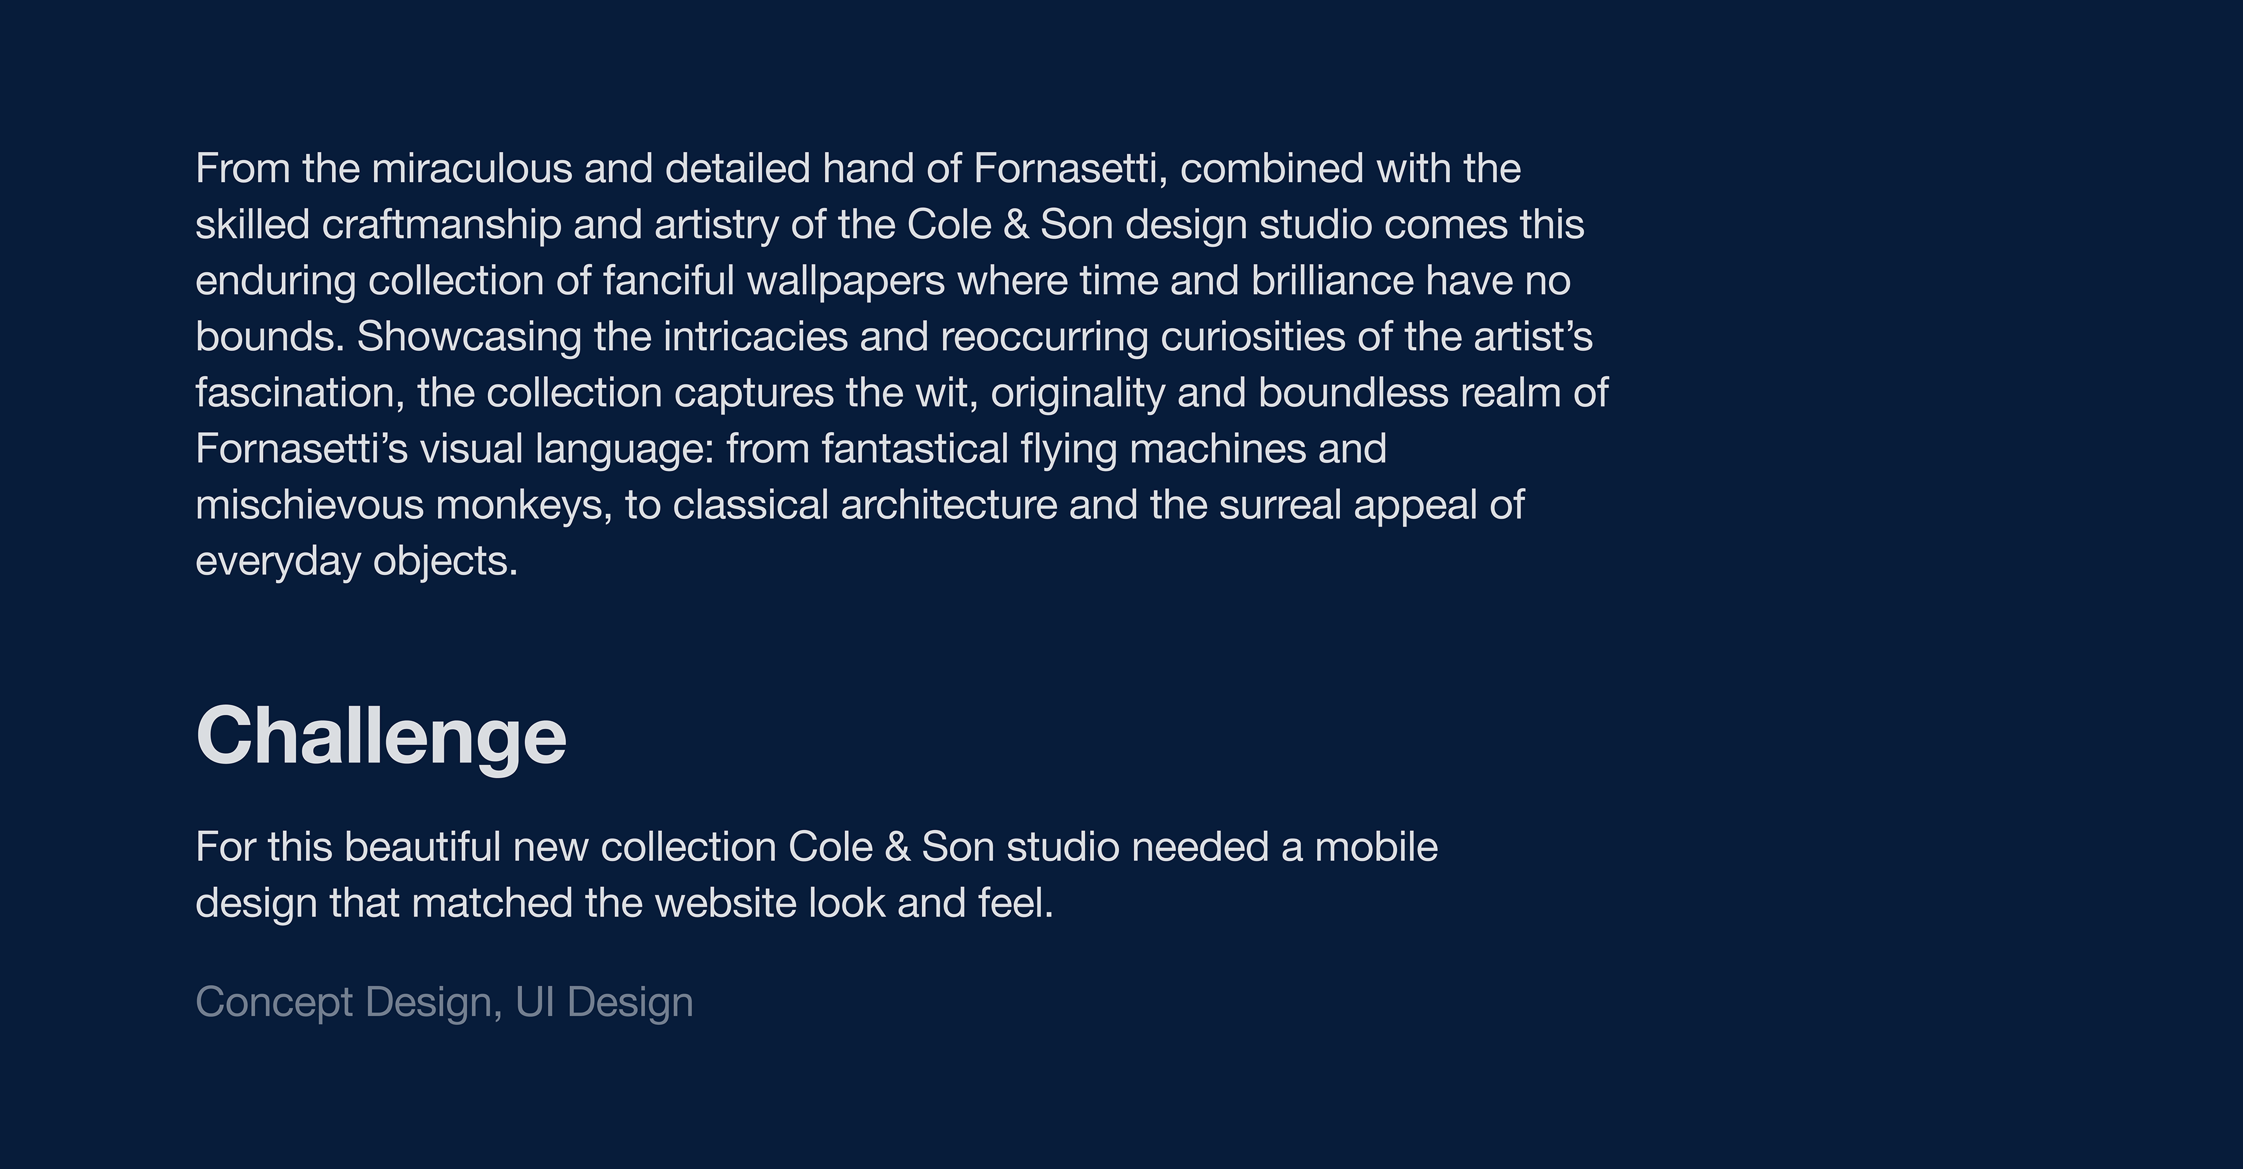Select the word "fascination"

click(x=298, y=394)
